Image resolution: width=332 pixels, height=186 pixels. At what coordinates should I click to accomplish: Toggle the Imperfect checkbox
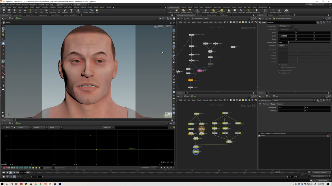pyautogui.click(x=279, y=65)
